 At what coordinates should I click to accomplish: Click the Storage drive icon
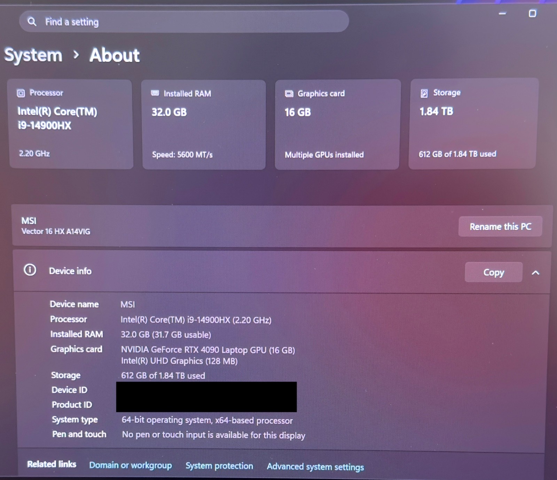(424, 93)
